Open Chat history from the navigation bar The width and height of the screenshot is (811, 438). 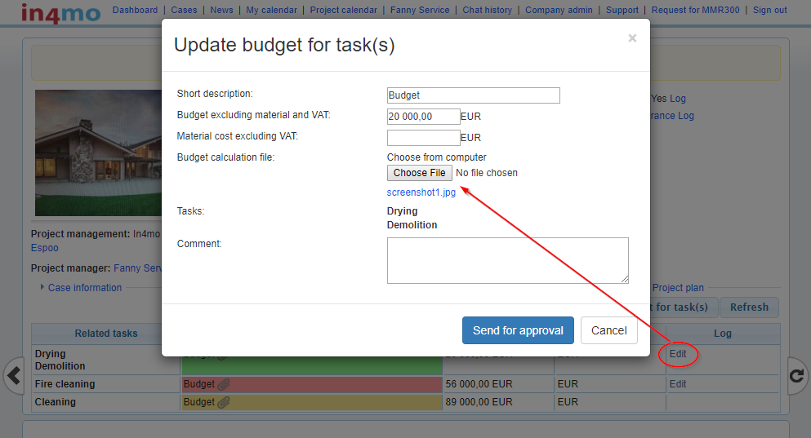click(x=487, y=11)
